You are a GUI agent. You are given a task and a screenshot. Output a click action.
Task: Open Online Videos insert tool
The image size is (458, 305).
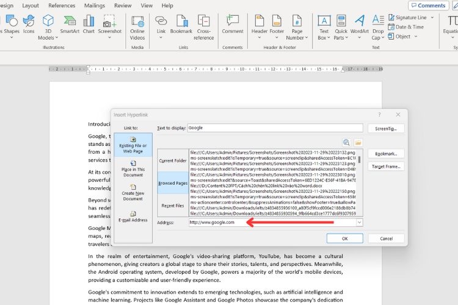(137, 27)
